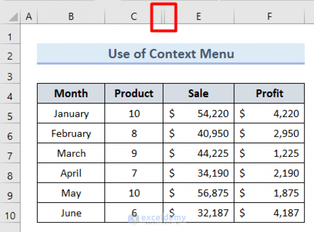Select May's product cell showing 10
The height and width of the screenshot is (232, 314).
coord(134,193)
